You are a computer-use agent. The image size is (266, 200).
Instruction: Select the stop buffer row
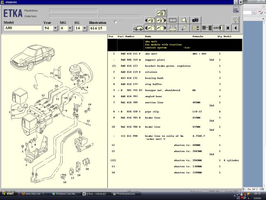pos(175,84)
